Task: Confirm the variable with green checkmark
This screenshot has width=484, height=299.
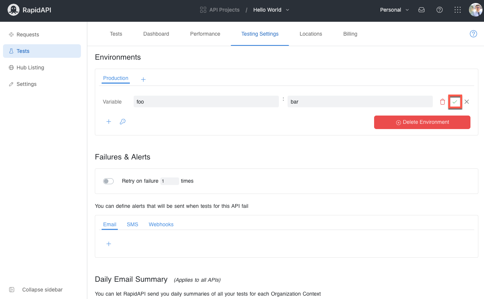Action: coord(455,102)
